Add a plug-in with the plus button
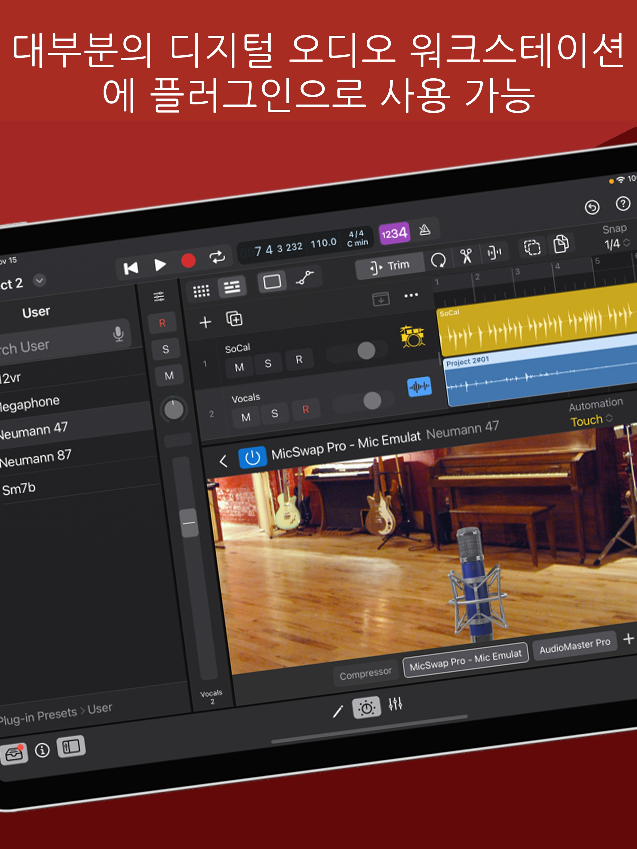Viewport: 637px width, 849px height. [x=628, y=639]
